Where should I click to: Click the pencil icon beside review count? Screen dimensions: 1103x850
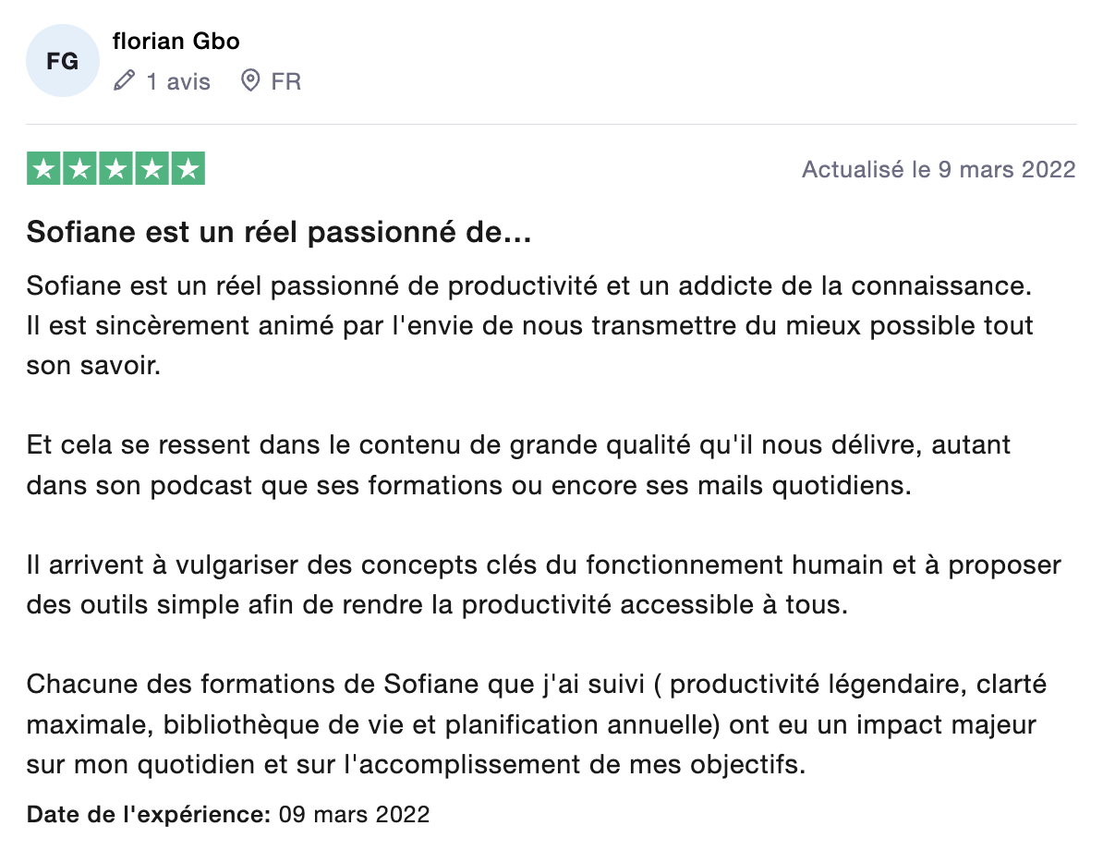click(x=124, y=81)
